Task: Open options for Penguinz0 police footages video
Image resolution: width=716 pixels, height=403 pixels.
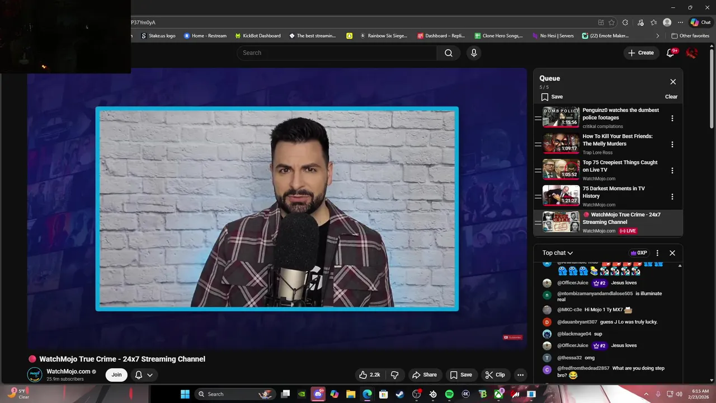Action: click(672, 118)
